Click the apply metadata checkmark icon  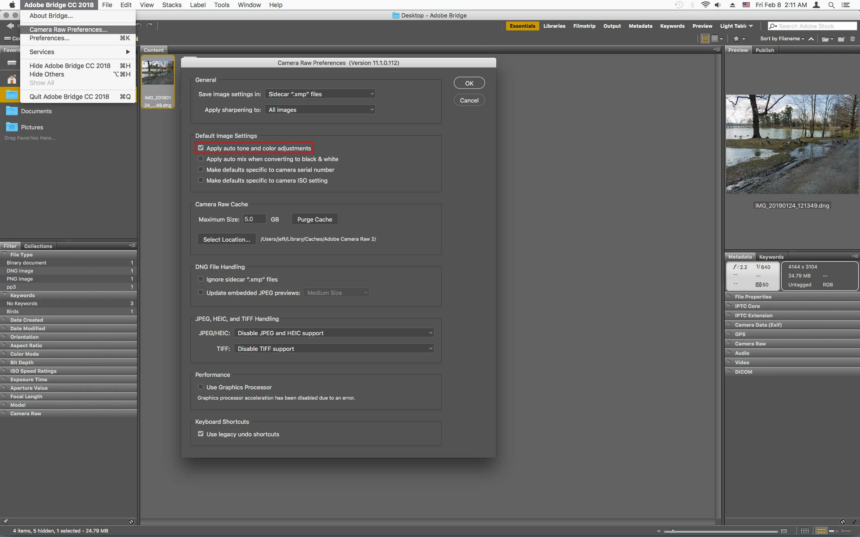pyautogui.click(x=854, y=522)
